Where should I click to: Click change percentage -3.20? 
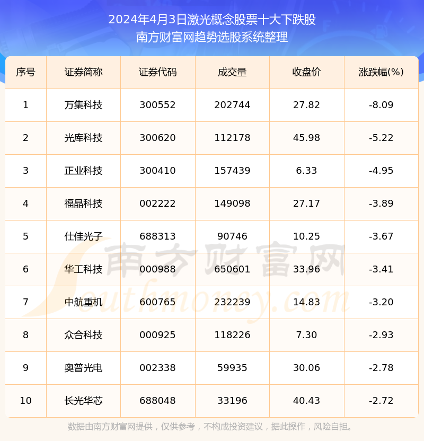click(381, 302)
